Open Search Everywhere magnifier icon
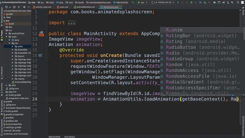The image size is (245, 138). click(x=238, y=2)
